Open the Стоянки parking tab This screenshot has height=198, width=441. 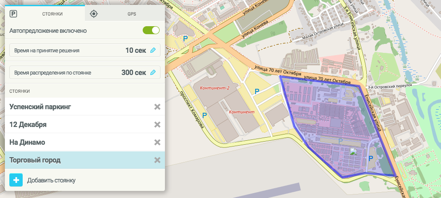coord(44,14)
